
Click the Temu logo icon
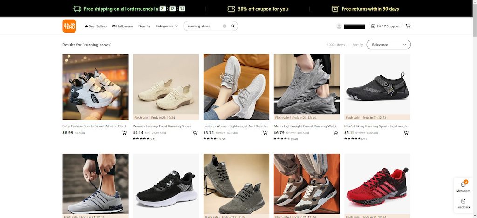pyautogui.click(x=69, y=26)
